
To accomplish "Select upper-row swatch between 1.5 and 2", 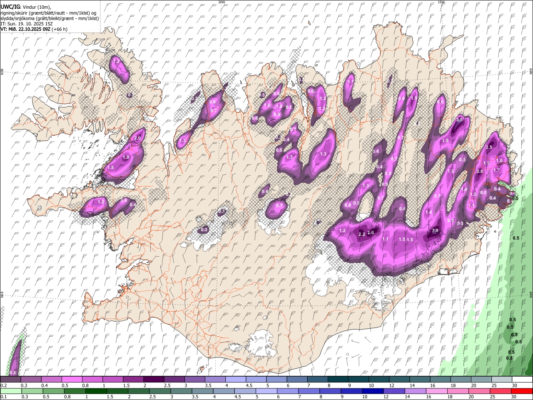I will (133, 380).
